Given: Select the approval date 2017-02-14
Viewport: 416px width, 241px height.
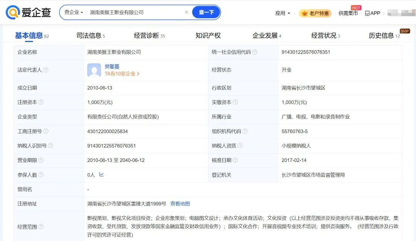Looking at the screenshot, I should [x=294, y=160].
